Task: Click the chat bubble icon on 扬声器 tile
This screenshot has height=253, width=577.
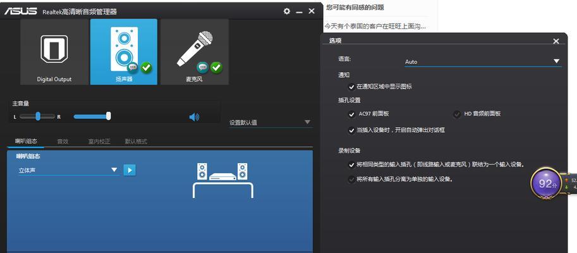Action: 133,68
